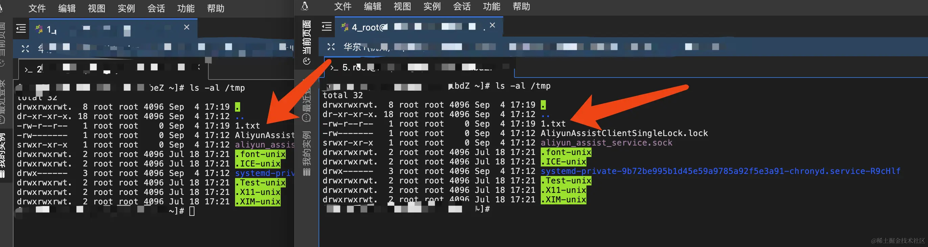Open 帮助 menu in left window
928x247 pixels.
click(x=216, y=8)
